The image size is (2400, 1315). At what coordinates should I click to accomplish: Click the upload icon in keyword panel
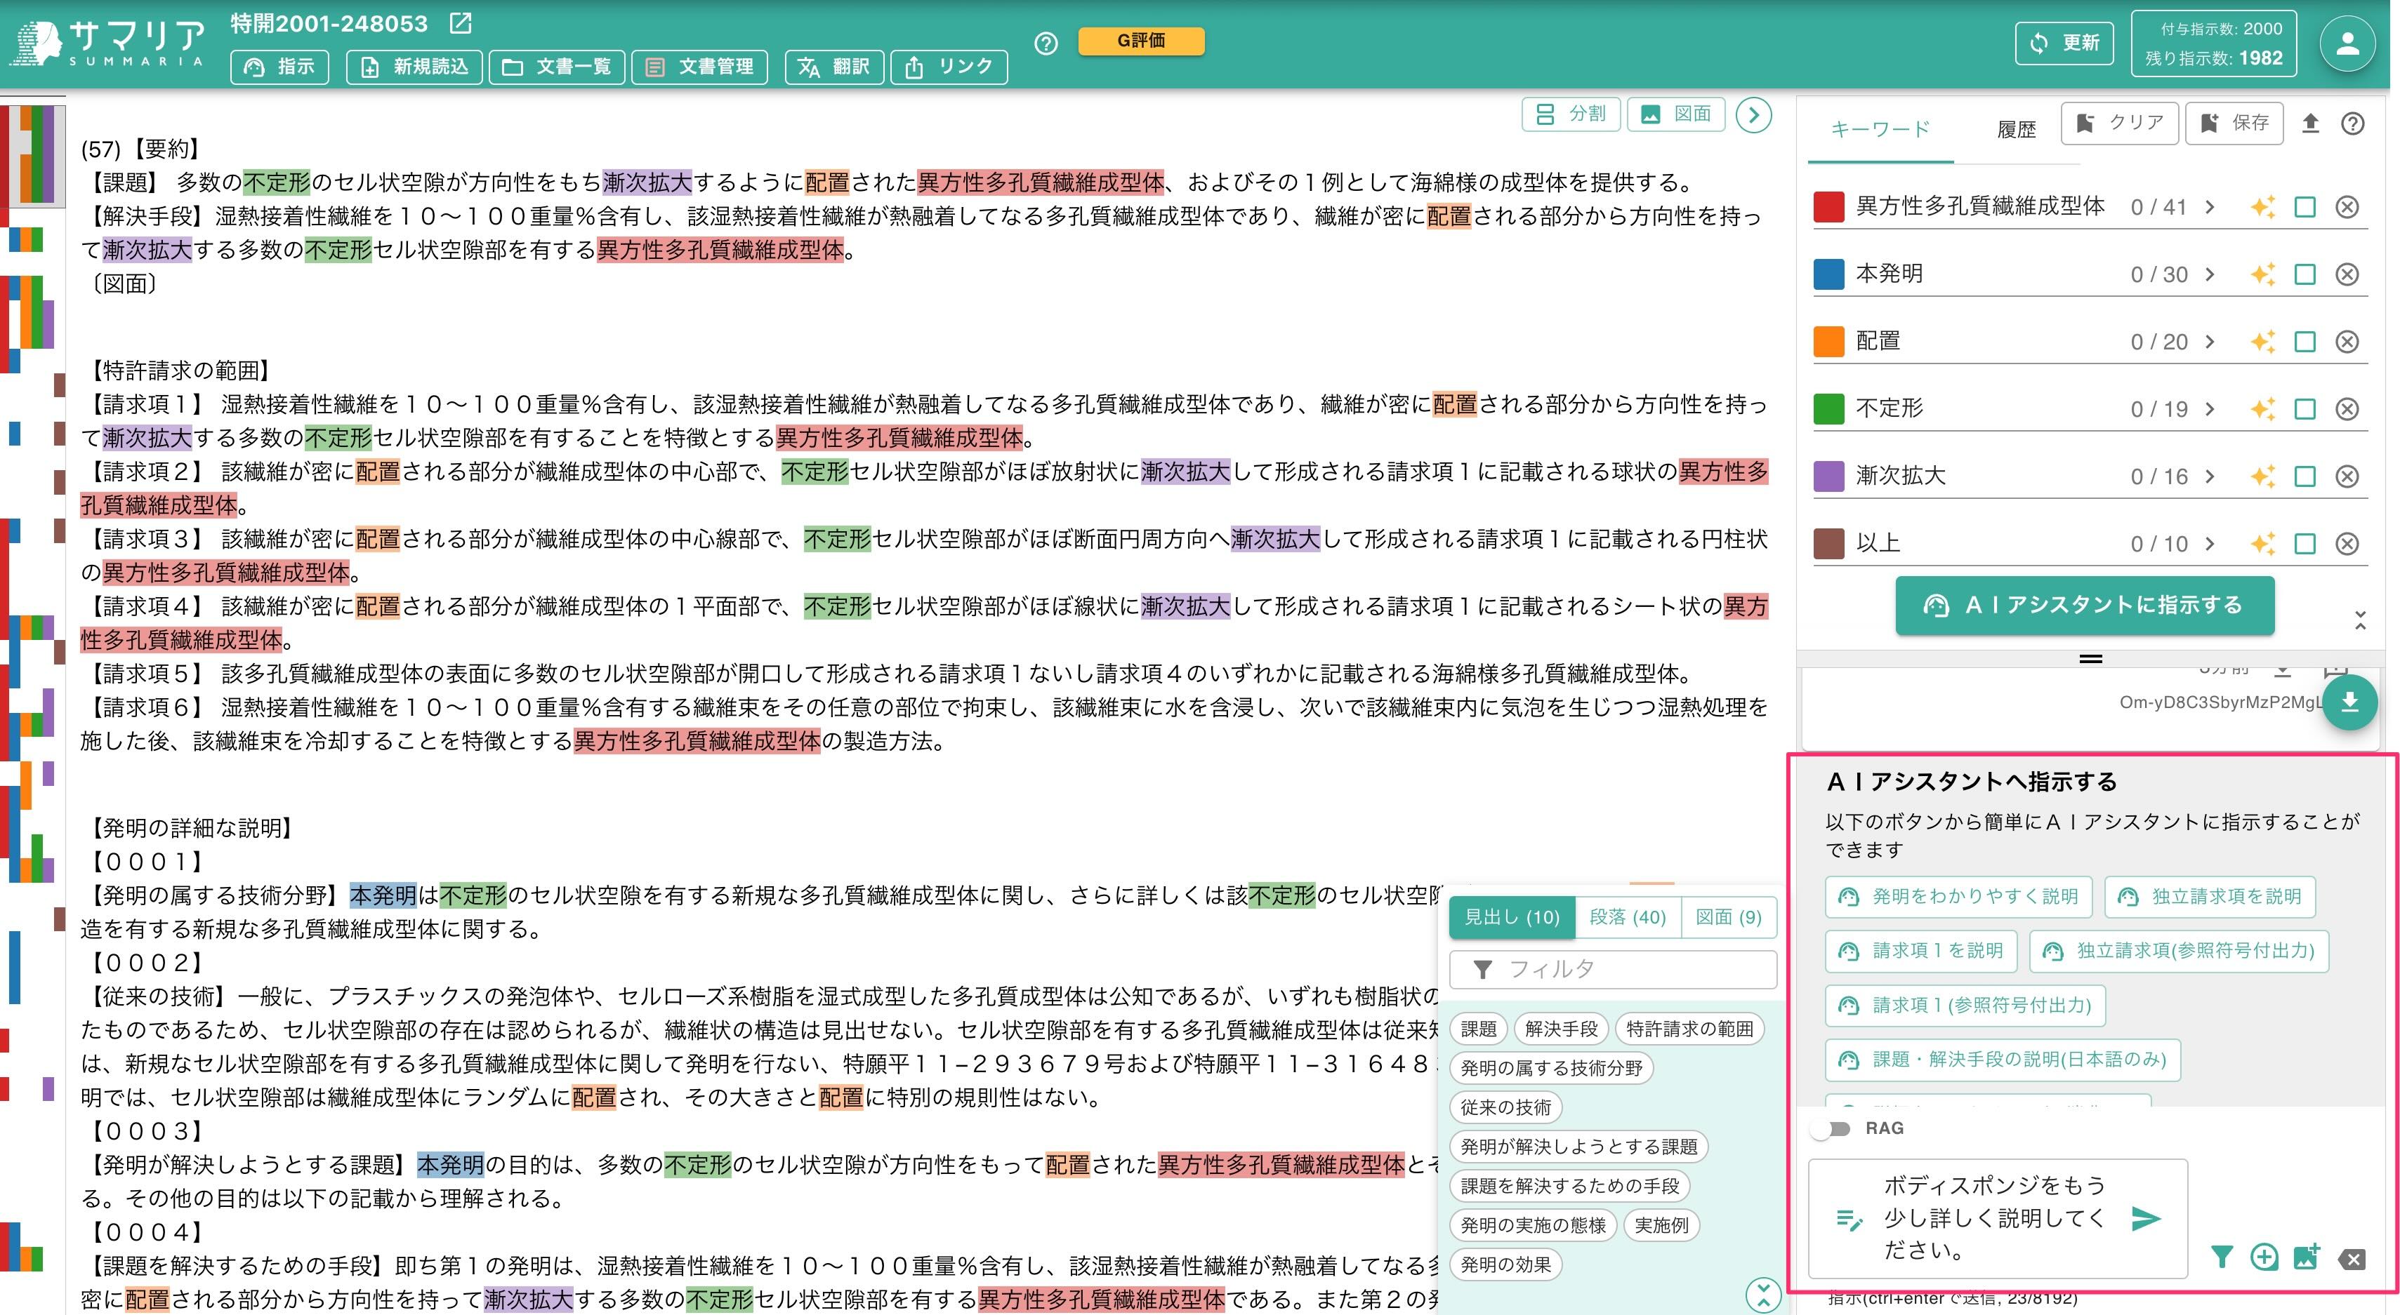(2309, 123)
